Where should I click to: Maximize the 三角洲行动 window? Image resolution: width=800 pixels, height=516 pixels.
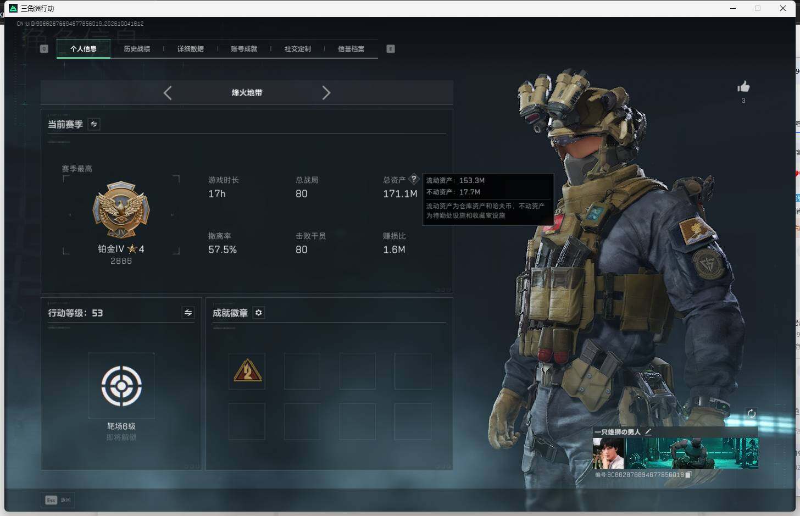pyautogui.click(x=758, y=8)
